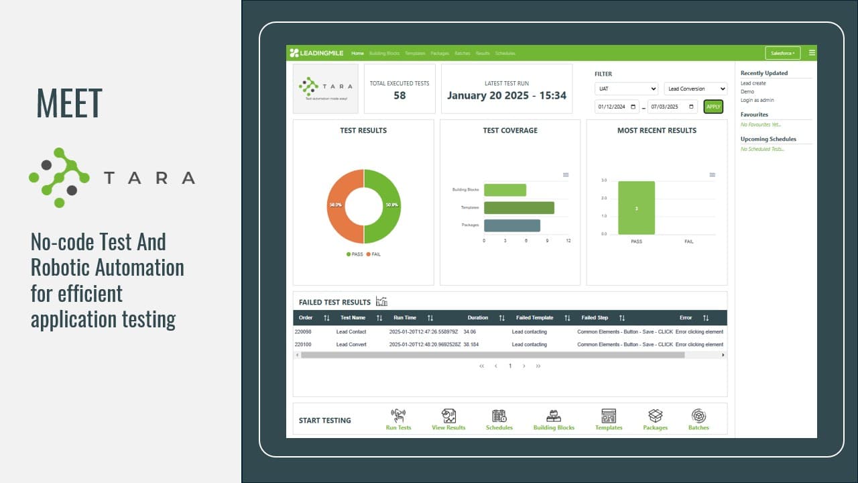Open the Schedules calendar icon in Start Testing
The width and height of the screenshot is (858, 483).
point(499,416)
